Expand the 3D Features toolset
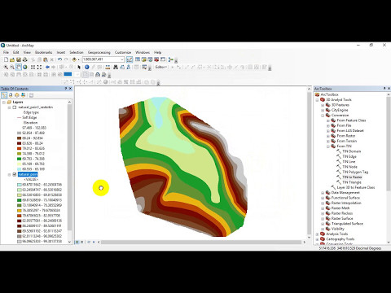The width and height of the screenshot is (391, 293). pos(323,105)
